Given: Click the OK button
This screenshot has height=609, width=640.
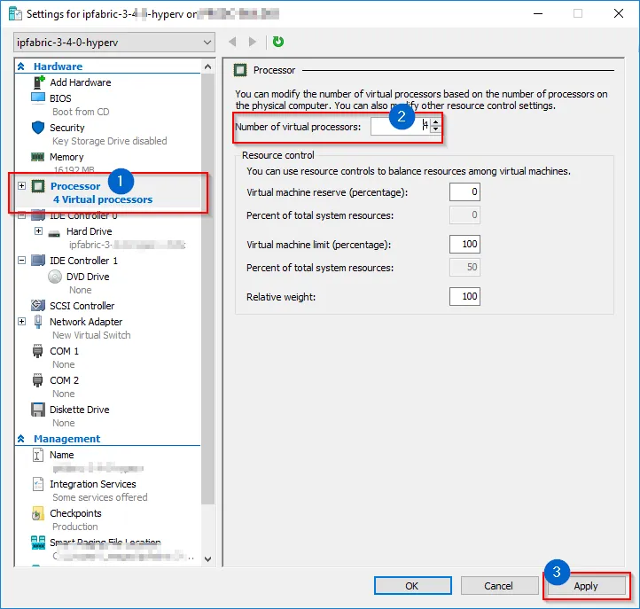Looking at the screenshot, I should tap(412, 586).
